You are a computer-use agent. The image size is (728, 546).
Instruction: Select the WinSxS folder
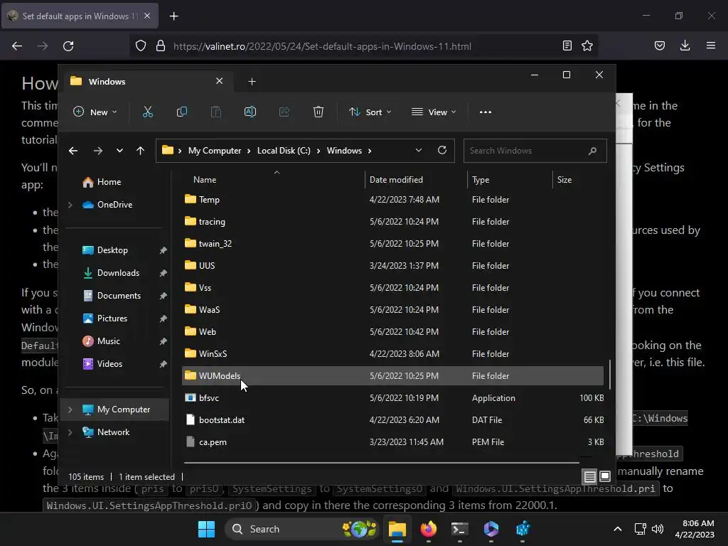coord(392,354)
